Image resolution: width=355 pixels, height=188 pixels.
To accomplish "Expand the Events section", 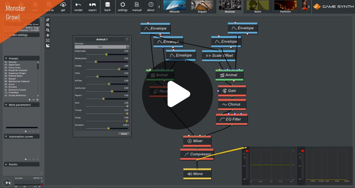I will click(6, 164).
